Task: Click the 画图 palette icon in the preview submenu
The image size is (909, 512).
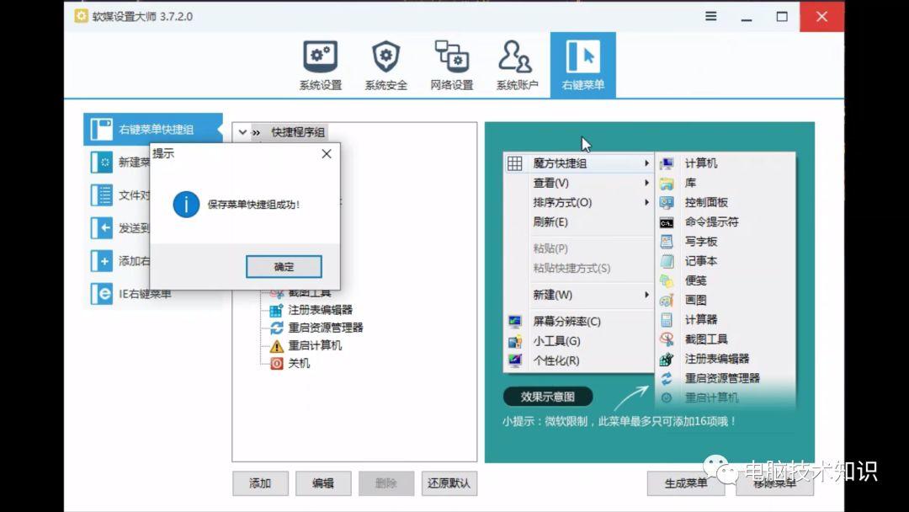Action: coord(667,301)
